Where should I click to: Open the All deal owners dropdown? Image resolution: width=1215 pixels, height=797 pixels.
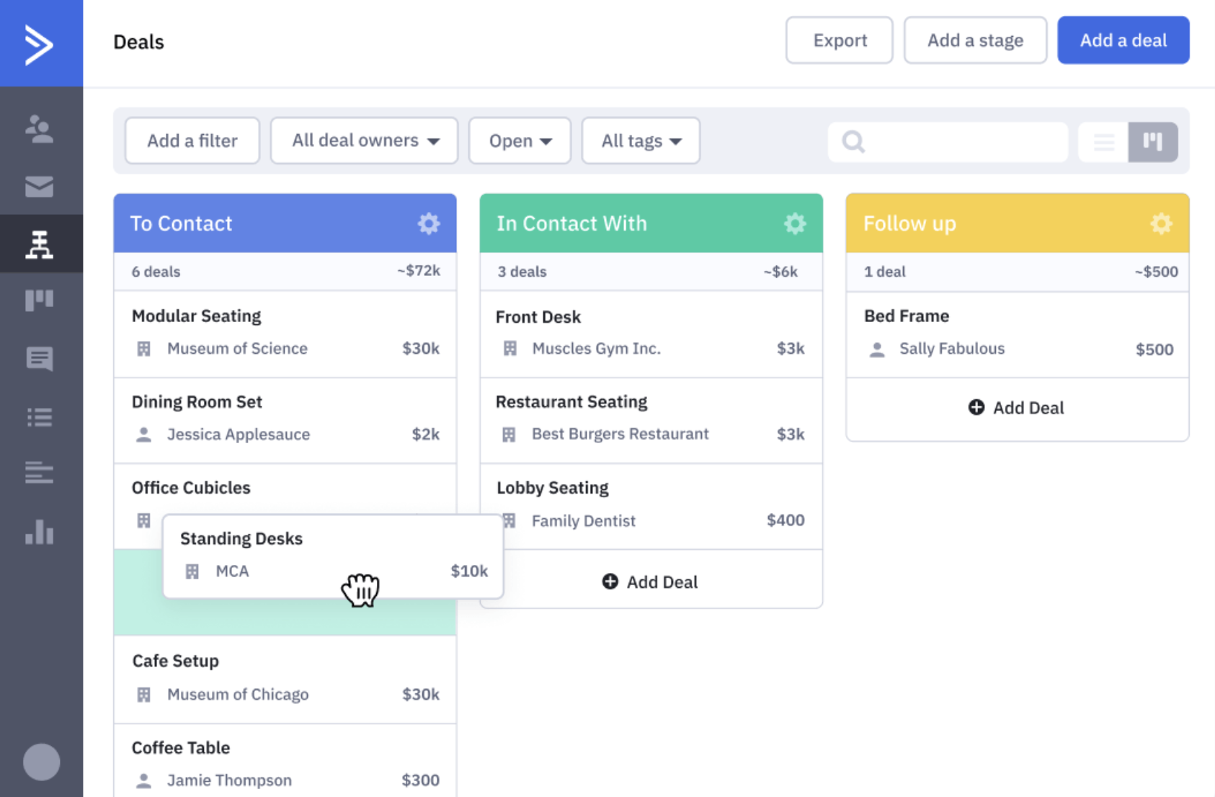(x=364, y=141)
